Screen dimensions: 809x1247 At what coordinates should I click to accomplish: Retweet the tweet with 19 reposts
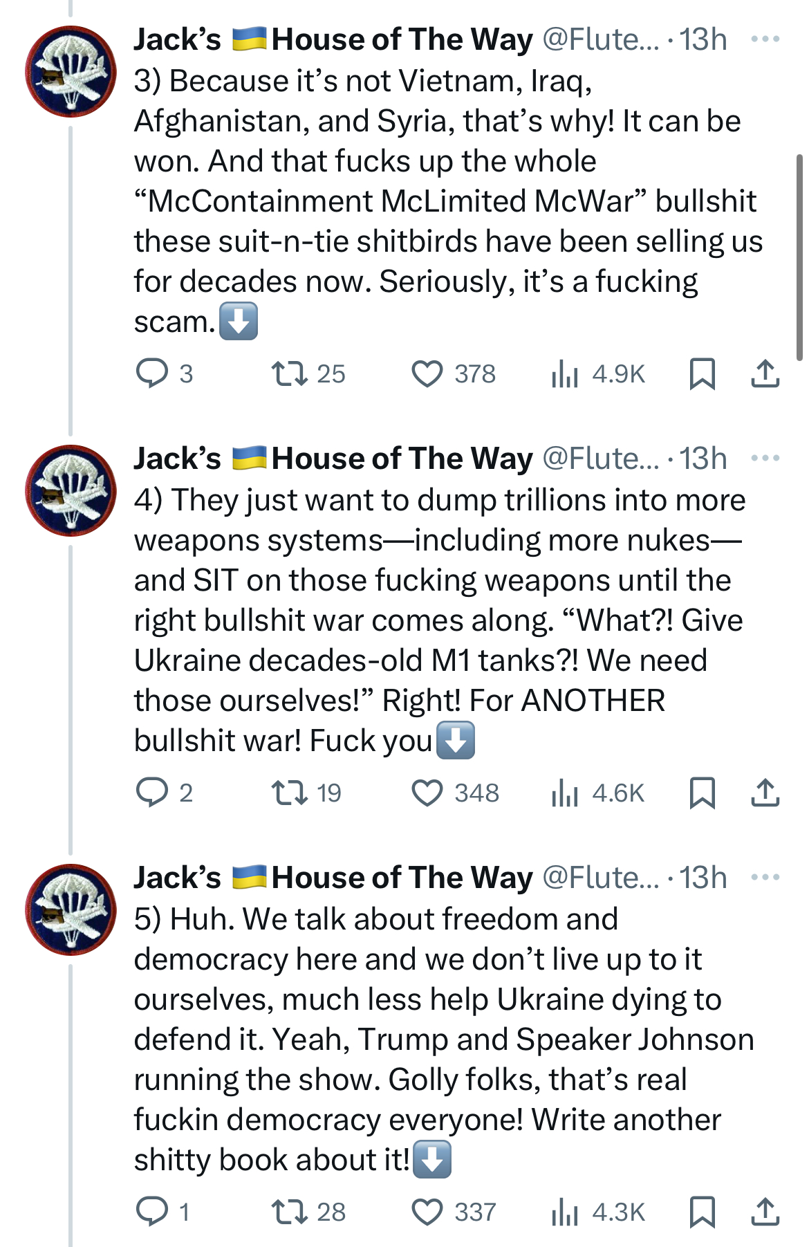[x=290, y=793]
